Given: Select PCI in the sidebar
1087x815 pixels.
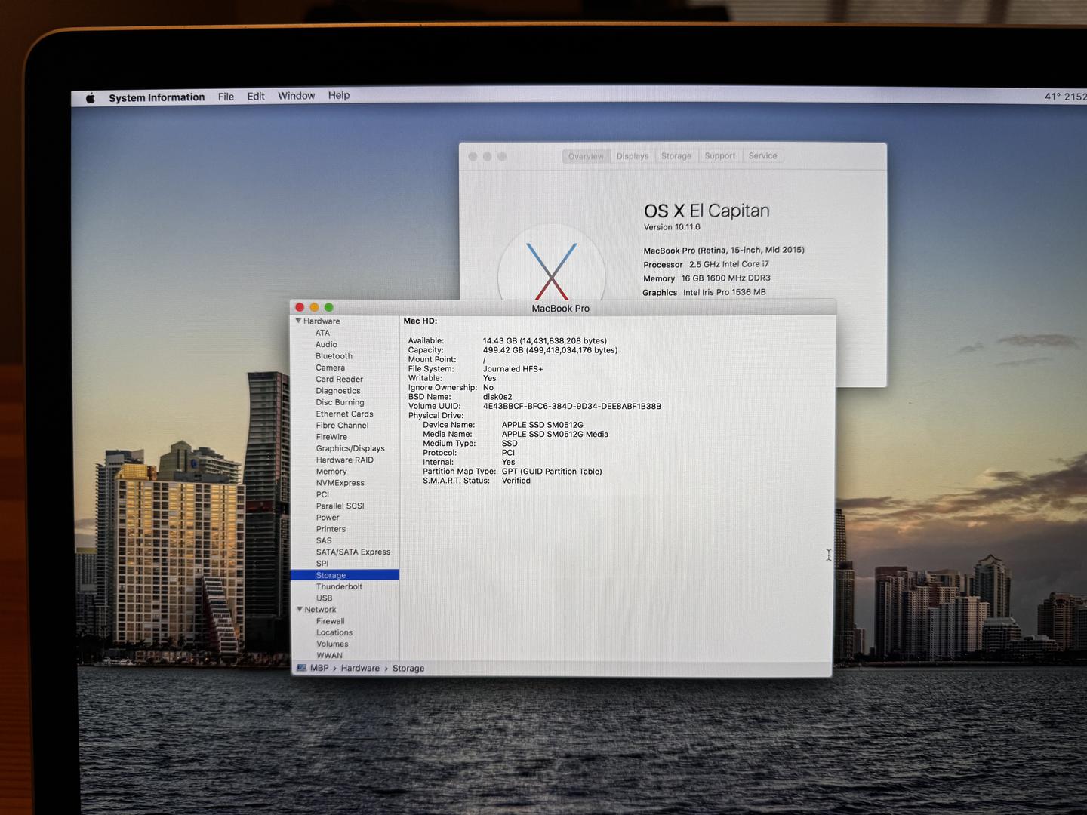Looking at the screenshot, I should click(x=322, y=494).
